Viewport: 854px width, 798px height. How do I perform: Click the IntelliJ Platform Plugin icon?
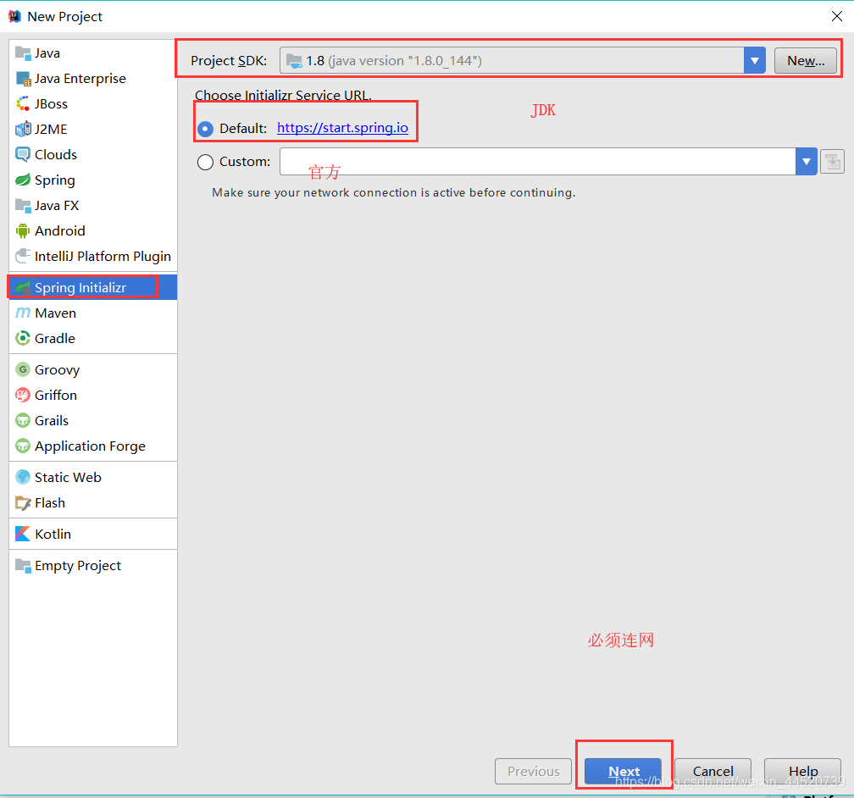pos(23,257)
